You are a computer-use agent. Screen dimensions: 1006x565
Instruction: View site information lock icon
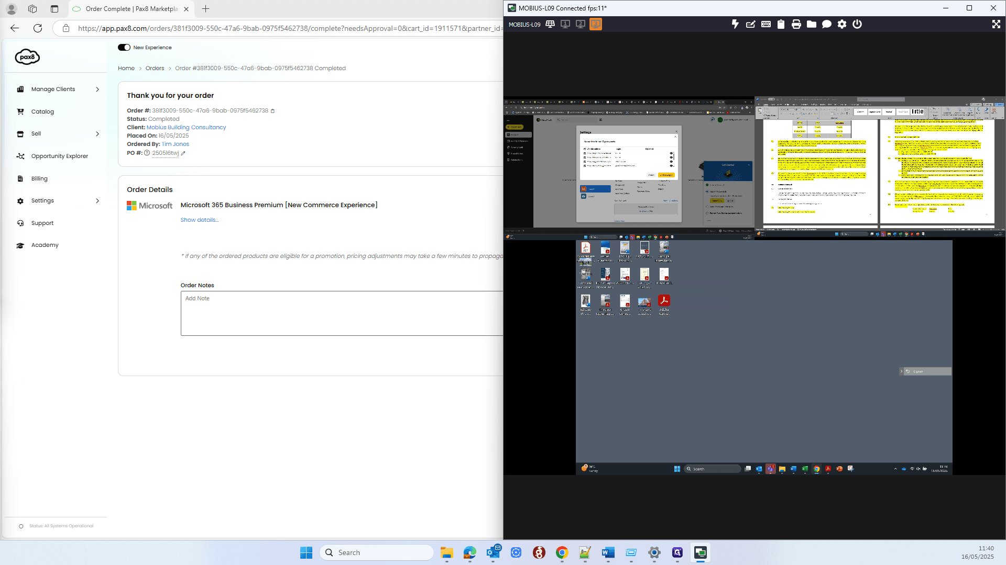[66, 28]
